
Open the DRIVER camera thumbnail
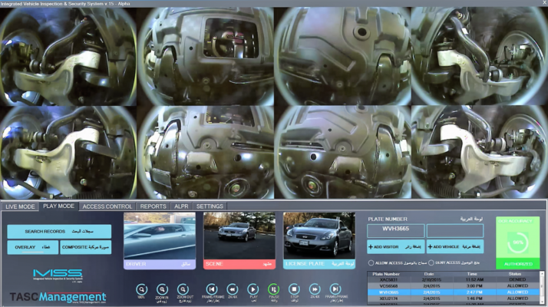pyautogui.click(x=160, y=240)
